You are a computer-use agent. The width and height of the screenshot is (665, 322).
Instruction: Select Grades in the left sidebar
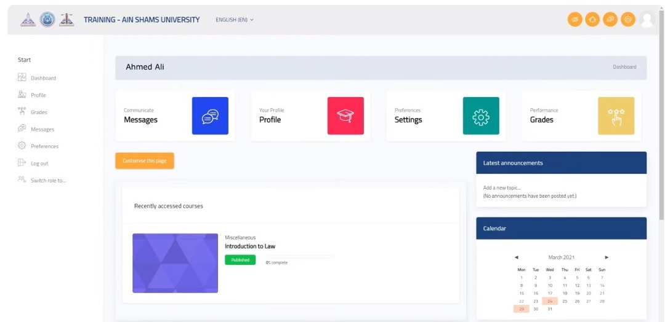tap(39, 112)
